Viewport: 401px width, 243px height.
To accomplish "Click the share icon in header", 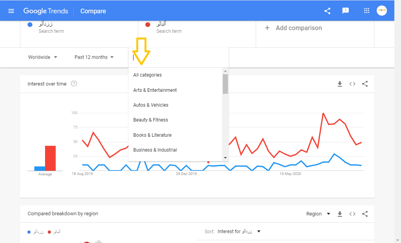I will coord(327,11).
